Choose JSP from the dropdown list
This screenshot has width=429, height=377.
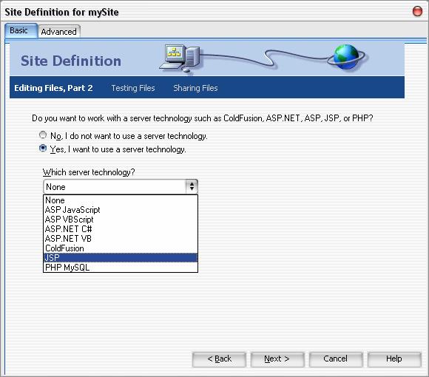pos(121,257)
